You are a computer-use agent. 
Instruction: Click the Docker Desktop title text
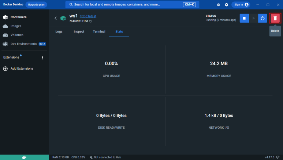(x=13, y=4)
